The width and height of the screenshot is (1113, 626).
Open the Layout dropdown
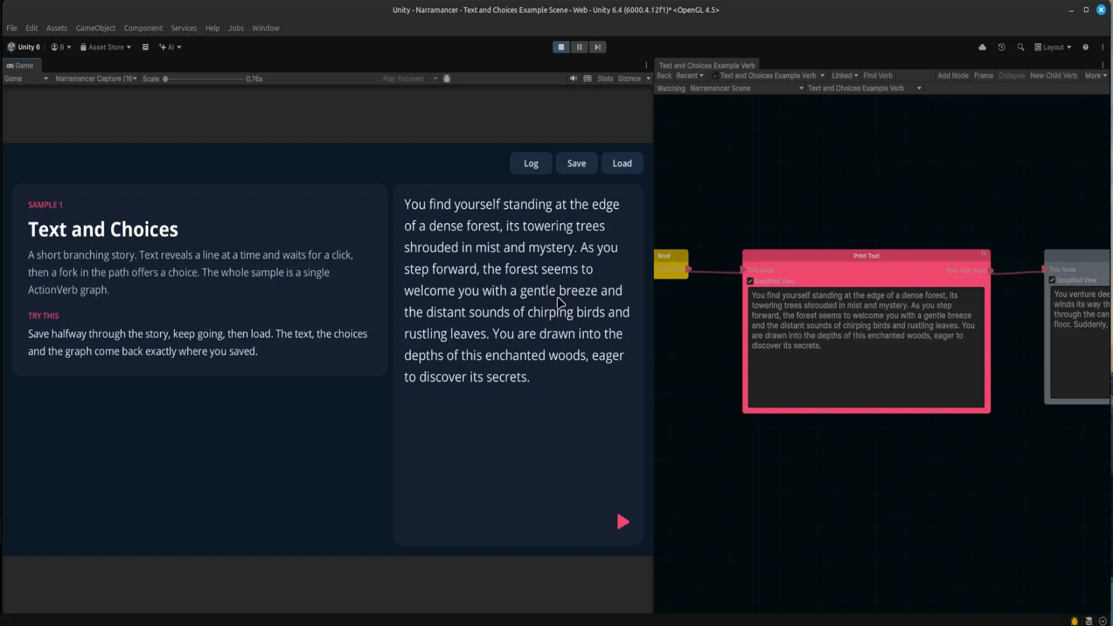coord(1053,47)
